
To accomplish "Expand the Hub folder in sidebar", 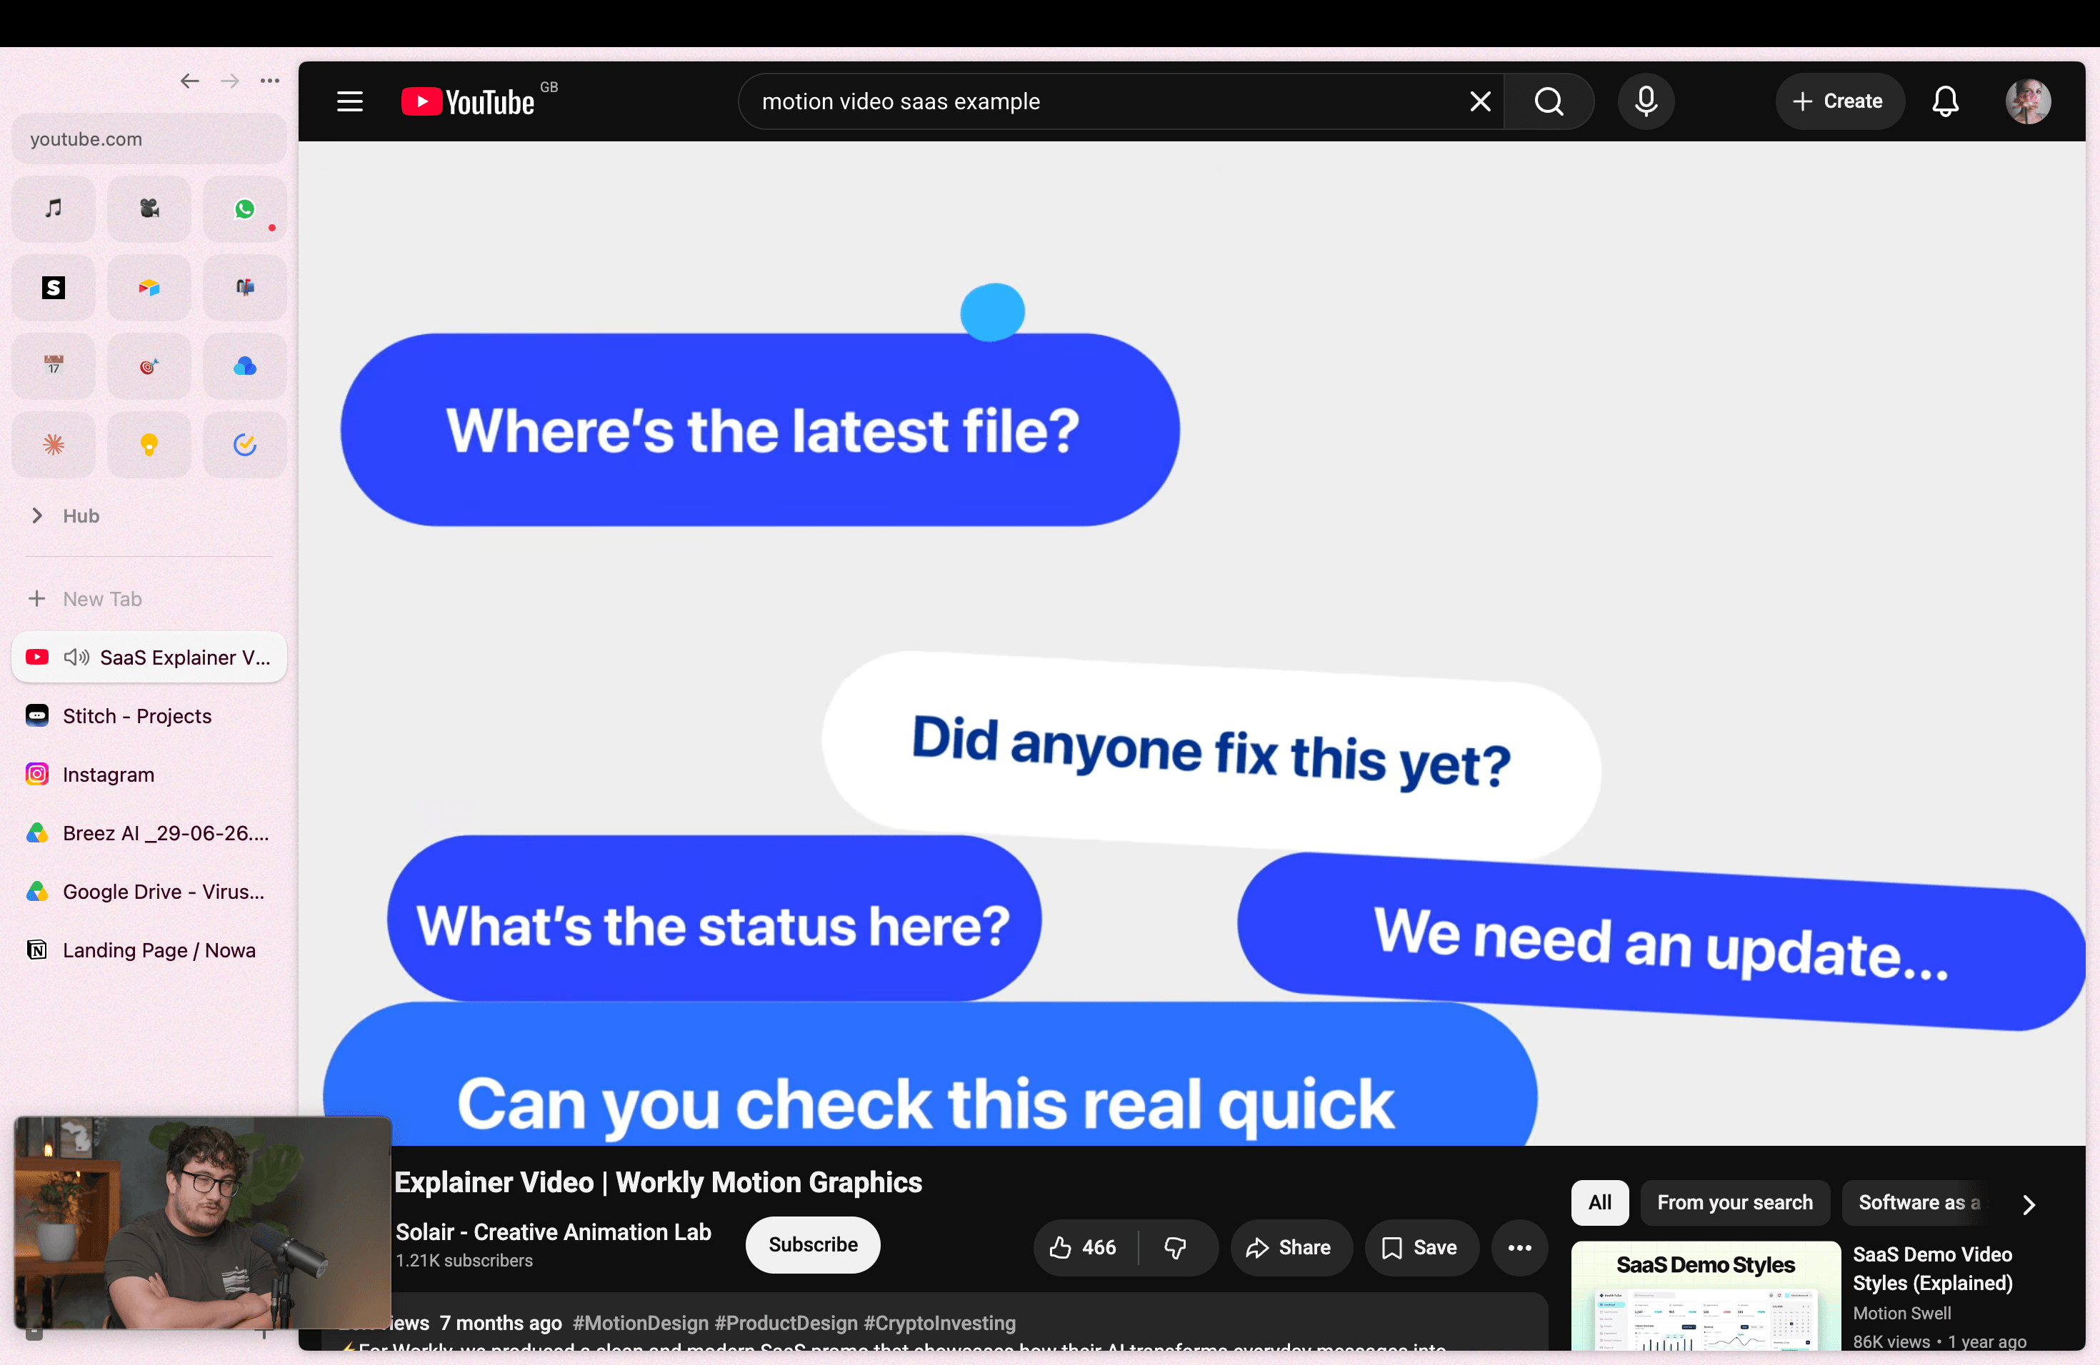I will click(x=38, y=516).
